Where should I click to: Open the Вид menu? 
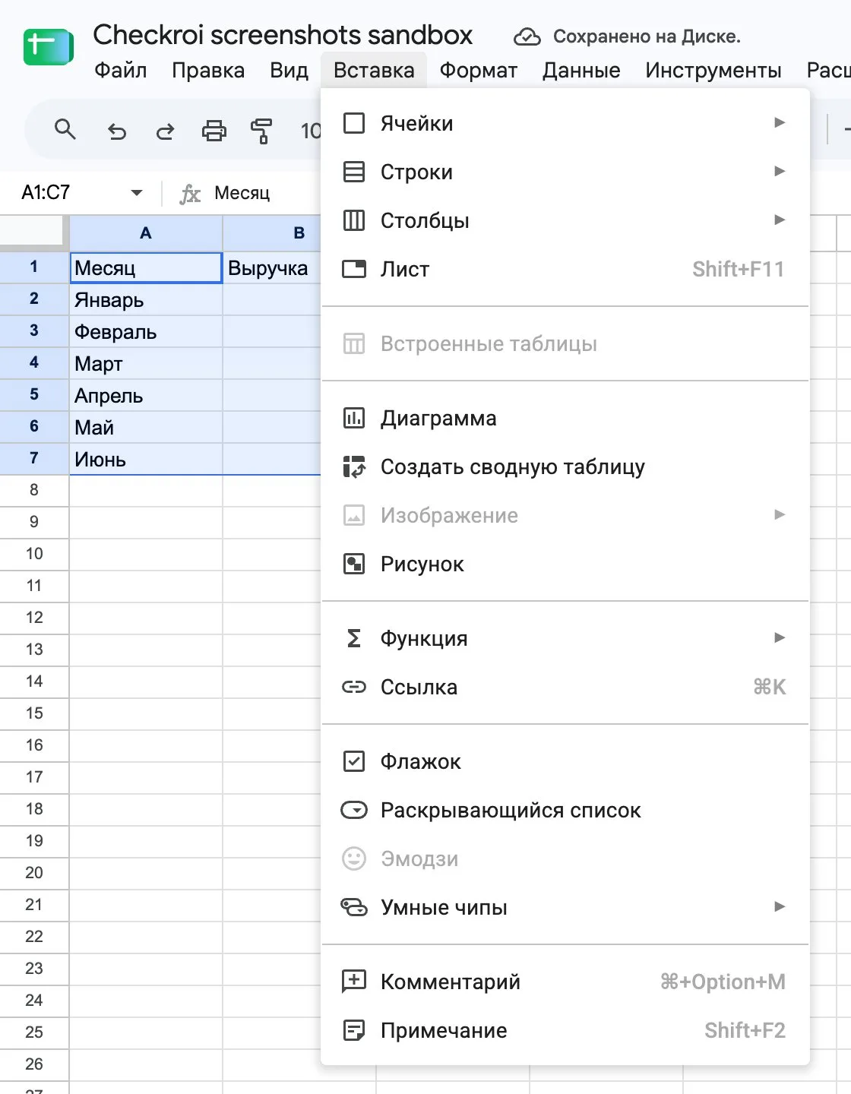tap(289, 71)
